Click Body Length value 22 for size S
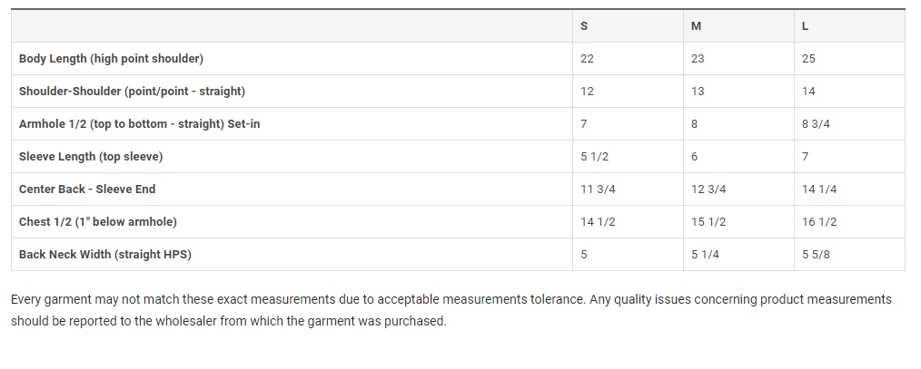Image resolution: width=921 pixels, height=369 pixels. pos(587,58)
